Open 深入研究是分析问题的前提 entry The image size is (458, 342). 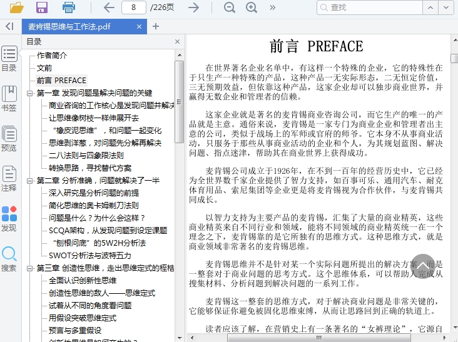click(94, 193)
